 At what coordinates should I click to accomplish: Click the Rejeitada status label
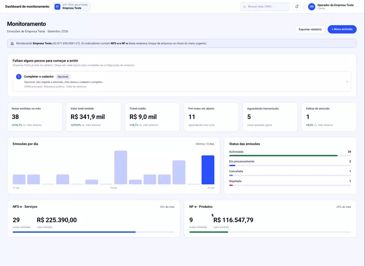[235, 181]
